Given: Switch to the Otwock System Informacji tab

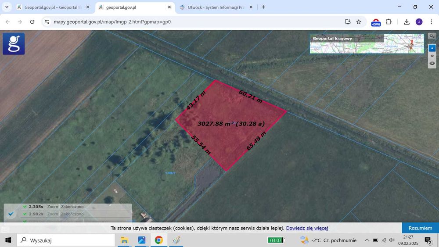Looking at the screenshot, I should 212,7.
